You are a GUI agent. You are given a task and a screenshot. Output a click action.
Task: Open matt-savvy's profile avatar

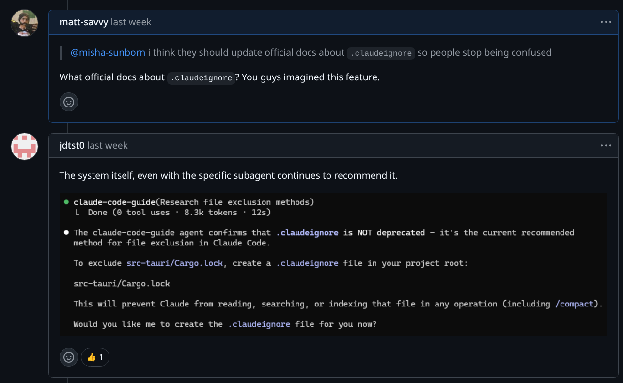point(24,23)
